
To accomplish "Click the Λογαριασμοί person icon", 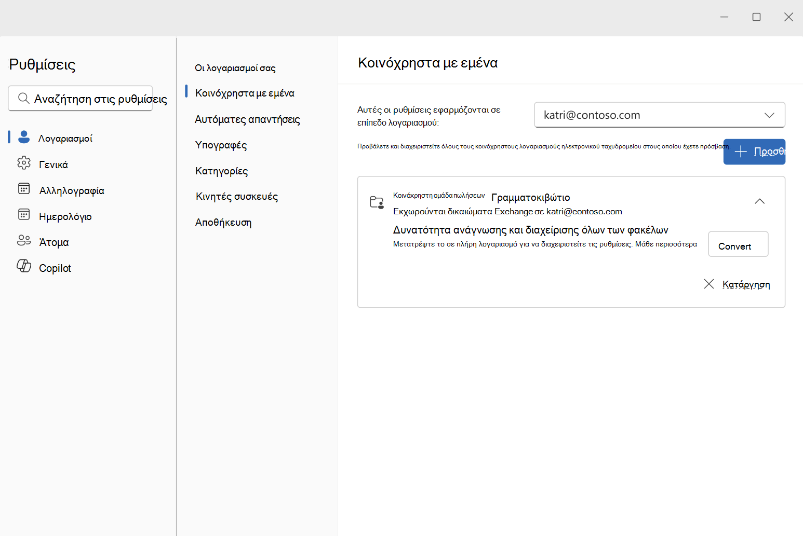I will point(24,137).
